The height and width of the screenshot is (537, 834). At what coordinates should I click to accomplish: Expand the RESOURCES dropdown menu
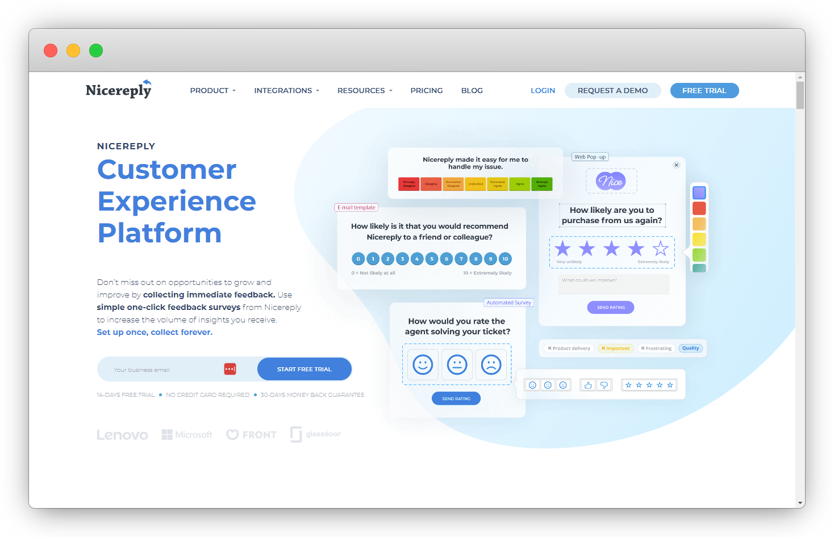pyautogui.click(x=365, y=90)
